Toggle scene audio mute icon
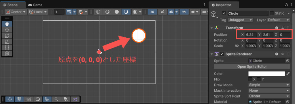 [162, 12]
